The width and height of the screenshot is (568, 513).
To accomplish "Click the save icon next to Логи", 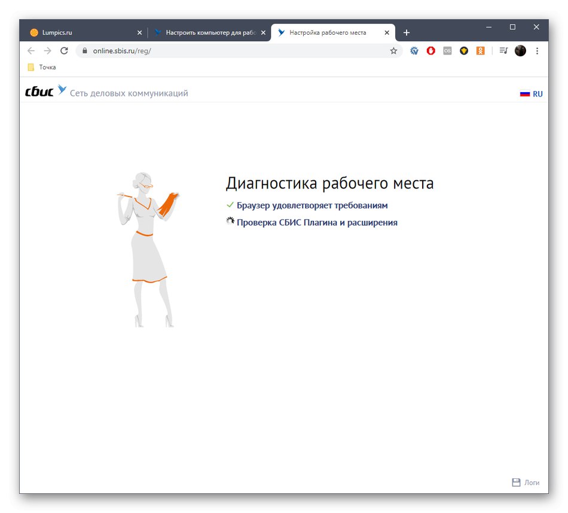I will pyautogui.click(x=516, y=482).
